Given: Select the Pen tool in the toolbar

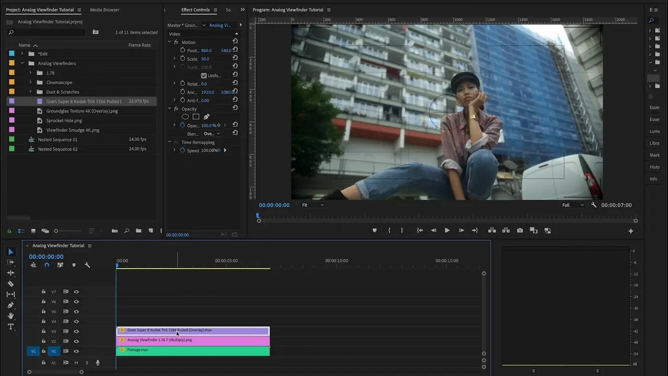Looking at the screenshot, I should [x=11, y=305].
